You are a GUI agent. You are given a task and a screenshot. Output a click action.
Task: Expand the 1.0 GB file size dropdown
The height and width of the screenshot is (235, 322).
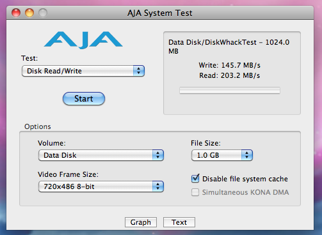point(222,155)
